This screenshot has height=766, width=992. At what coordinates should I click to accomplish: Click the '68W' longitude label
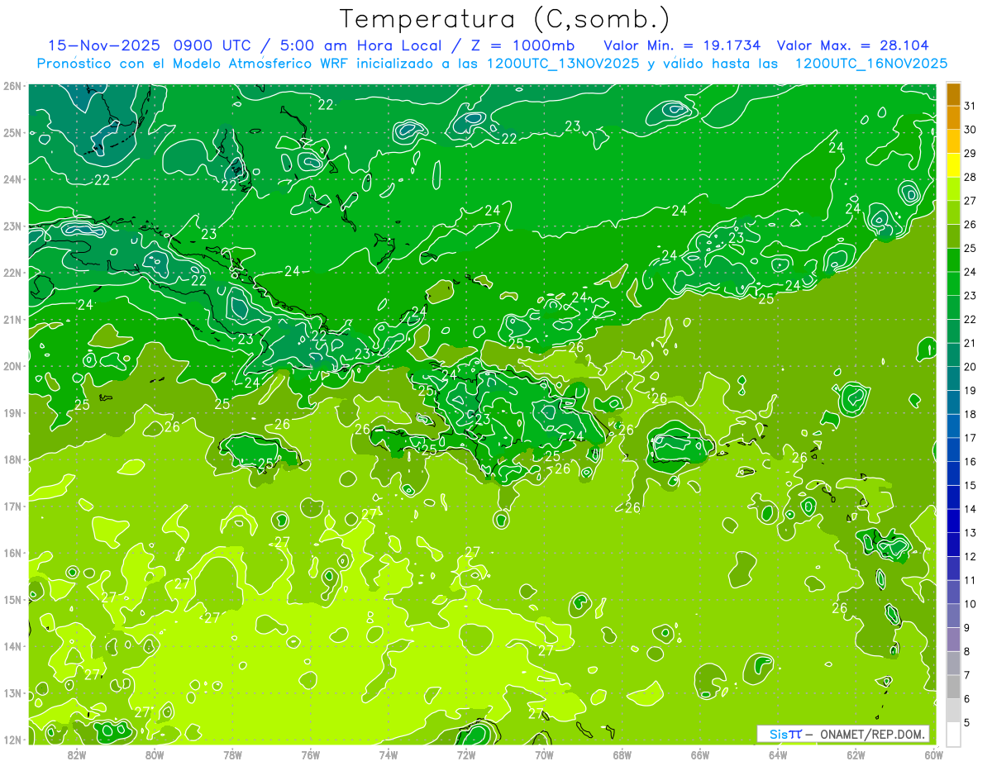622,754
